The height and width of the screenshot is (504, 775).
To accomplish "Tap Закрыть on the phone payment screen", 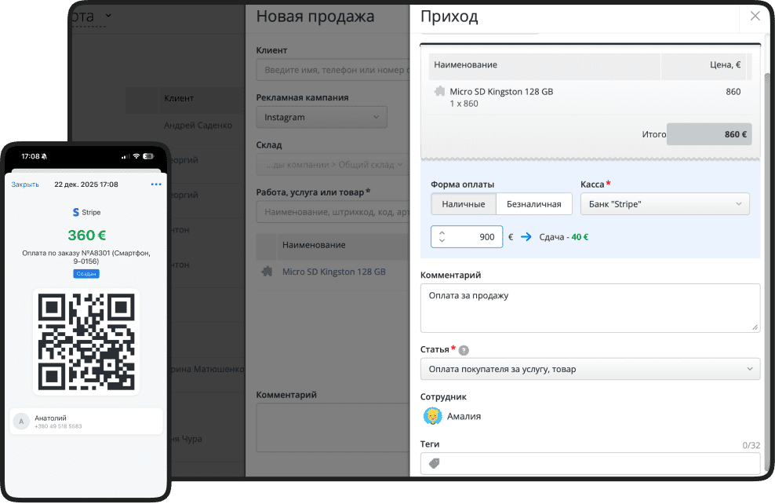I will point(24,184).
